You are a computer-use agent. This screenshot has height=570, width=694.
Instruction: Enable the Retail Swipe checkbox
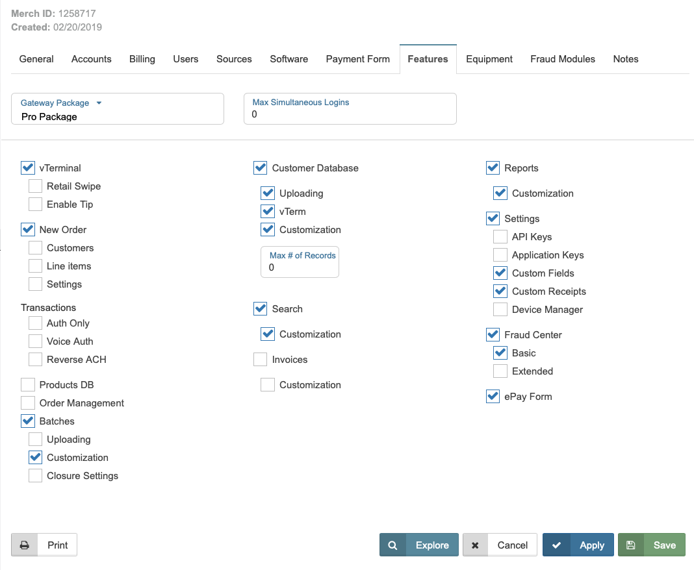[x=36, y=186]
